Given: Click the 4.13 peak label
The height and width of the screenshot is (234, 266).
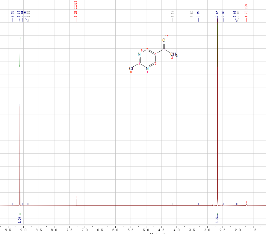Looking at the screenshot, I should pos(173,14).
